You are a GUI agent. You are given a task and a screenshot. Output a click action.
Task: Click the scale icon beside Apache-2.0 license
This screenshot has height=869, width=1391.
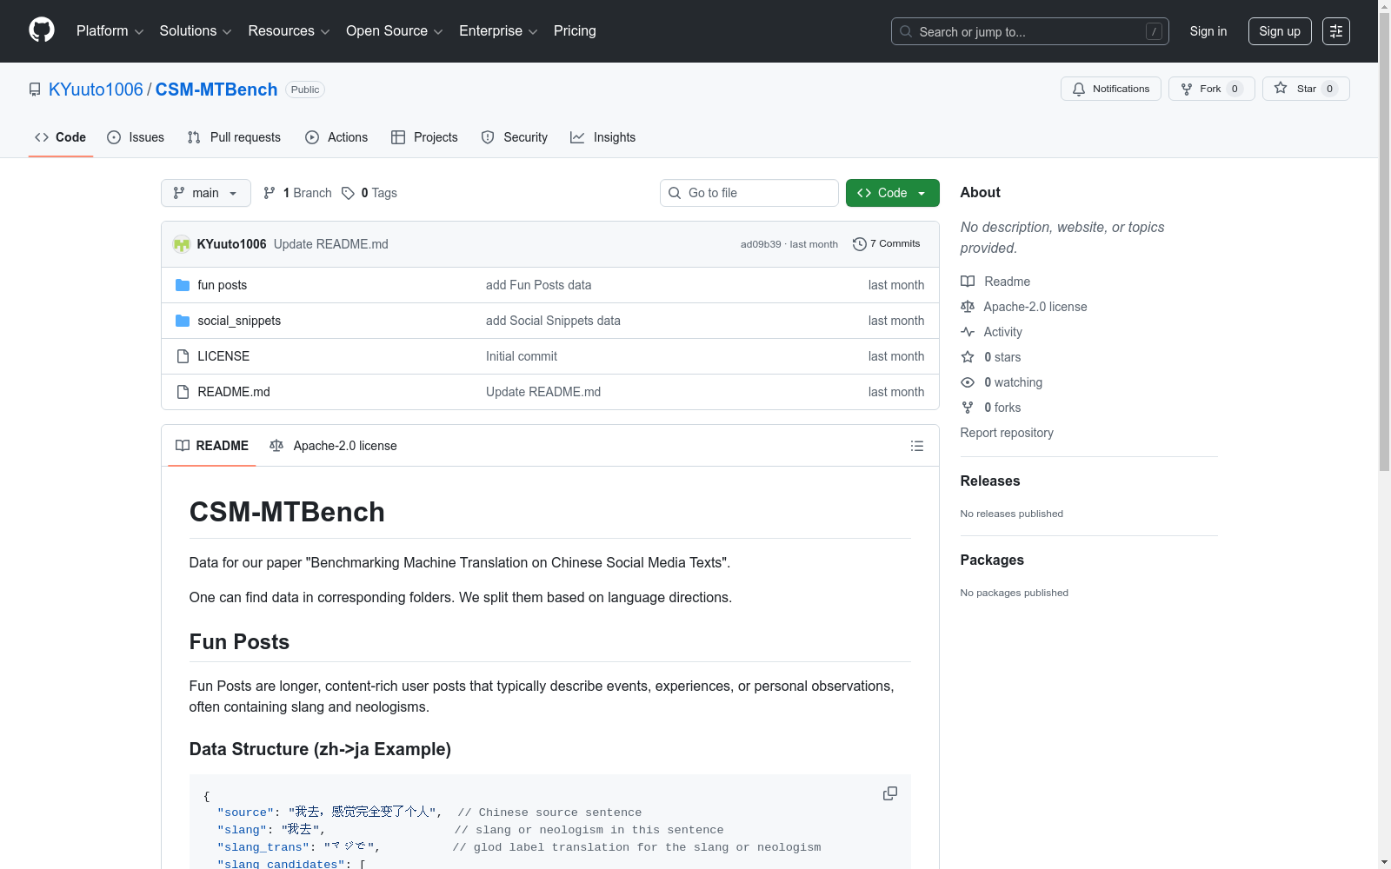[968, 307]
